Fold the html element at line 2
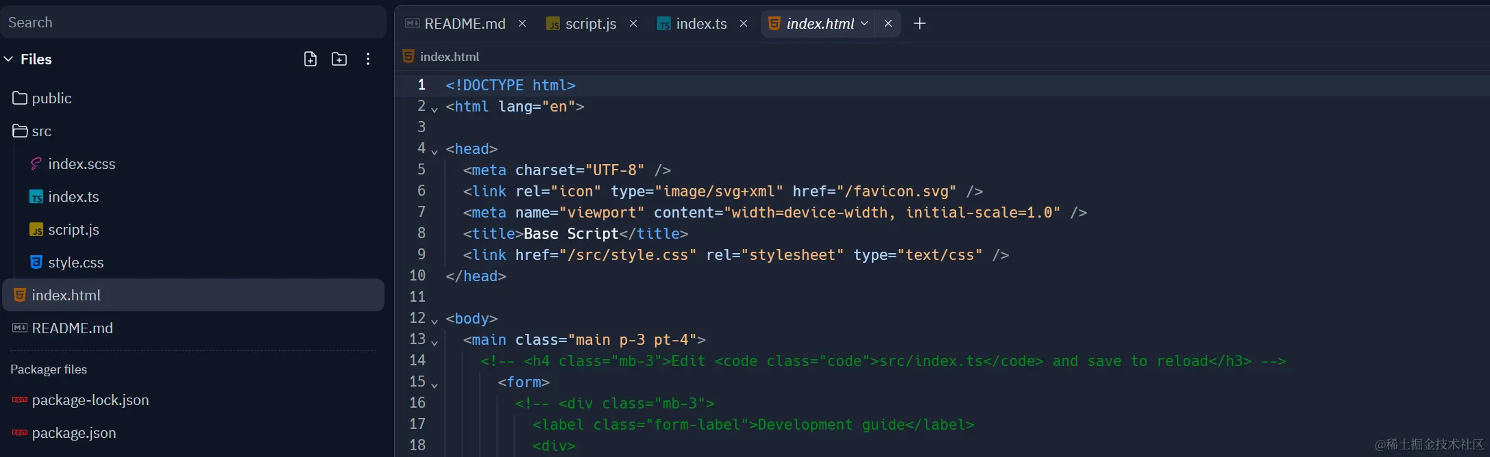Viewport: 1490px width, 457px height. (x=435, y=109)
